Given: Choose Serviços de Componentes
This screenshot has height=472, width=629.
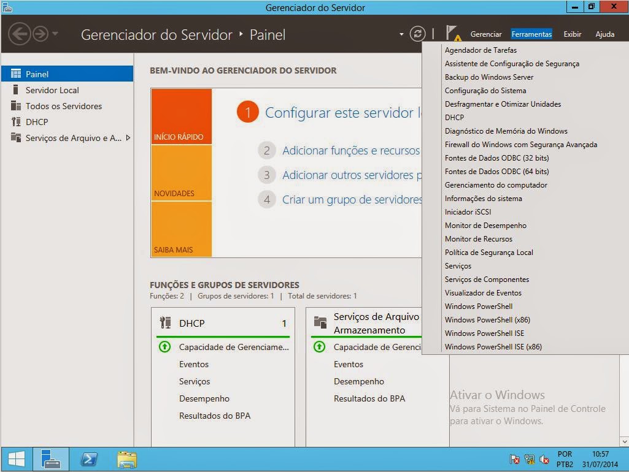Looking at the screenshot, I should [x=487, y=280].
